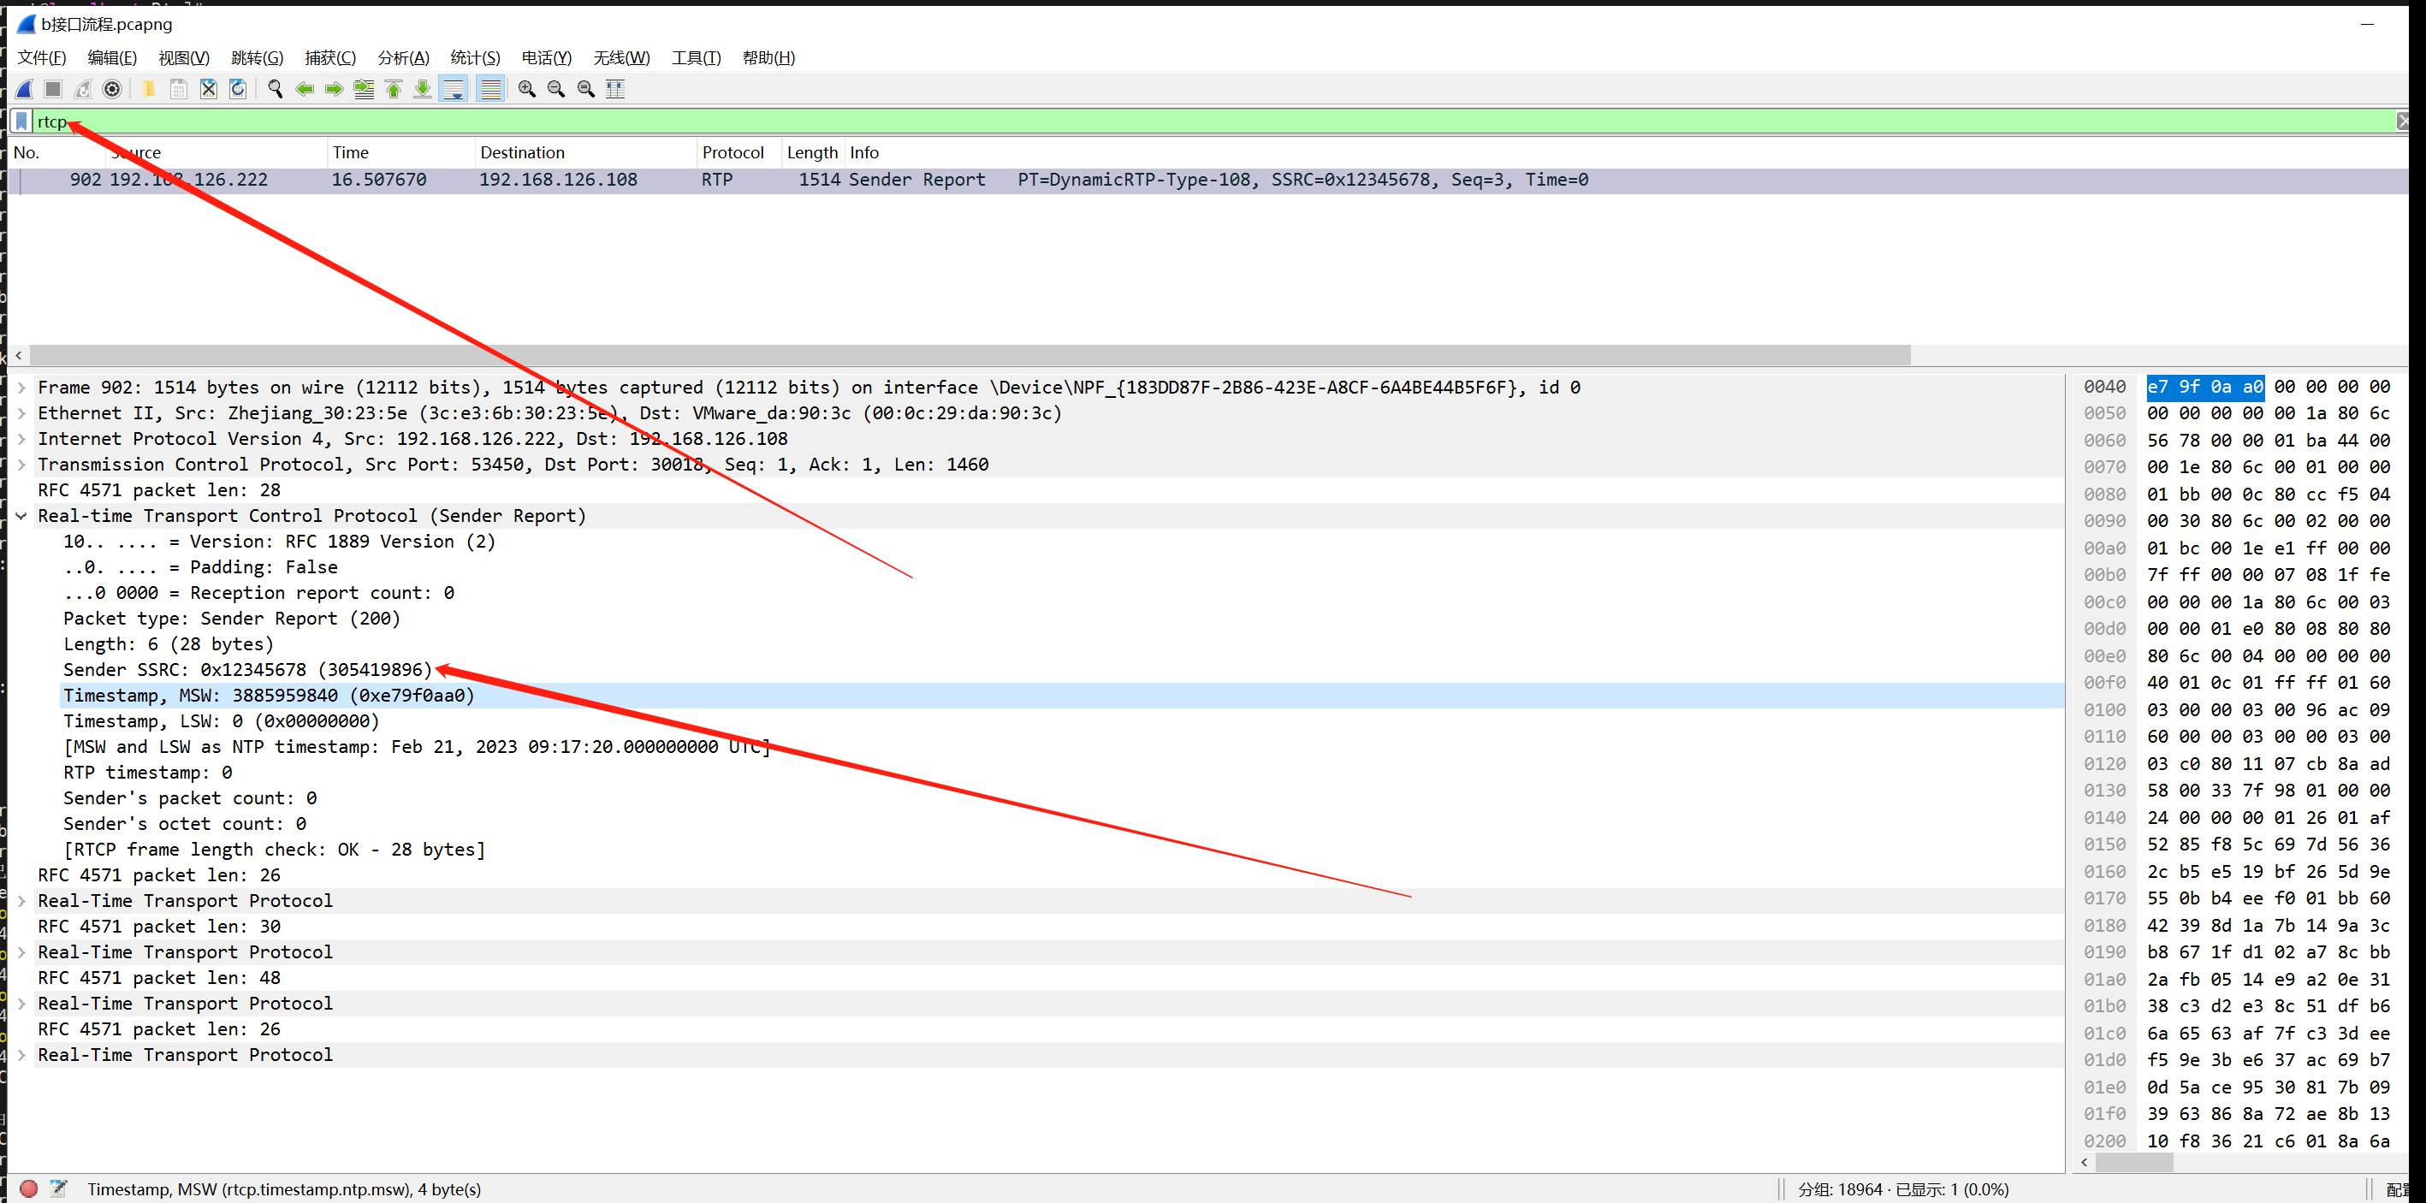Open the 统计(S) menu

pyautogui.click(x=475, y=57)
